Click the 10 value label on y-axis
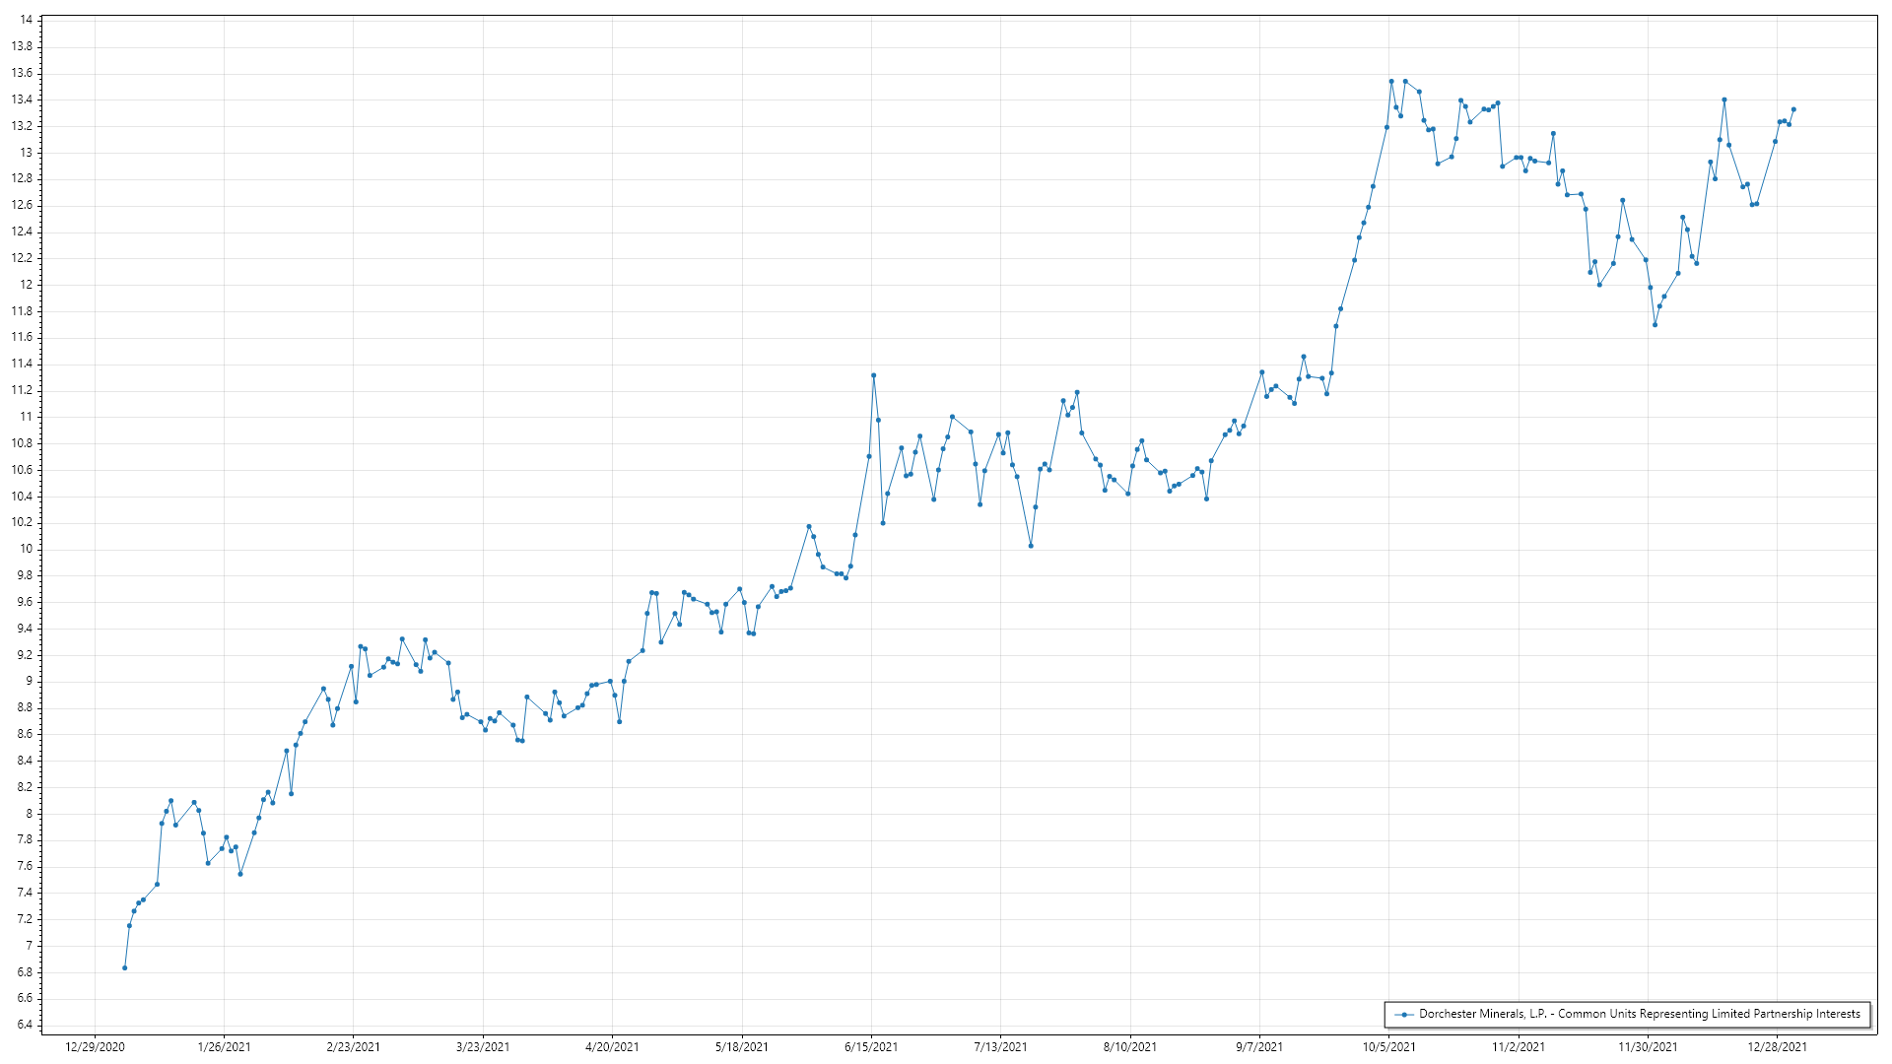 [26, 549]
